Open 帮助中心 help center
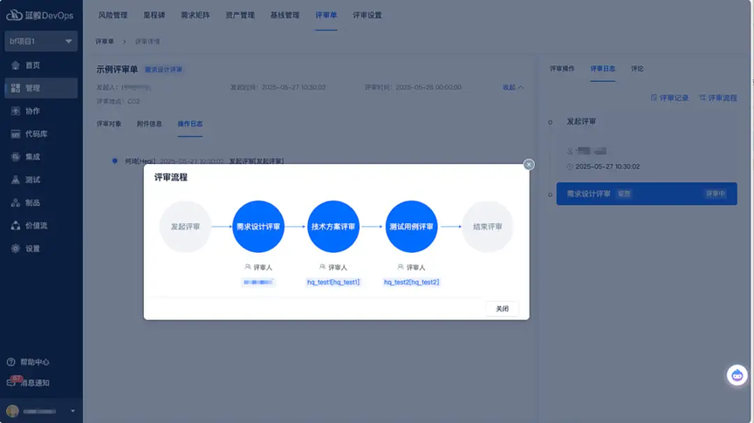754x423 pixels. pyautogui.click(x=28, y=362)
